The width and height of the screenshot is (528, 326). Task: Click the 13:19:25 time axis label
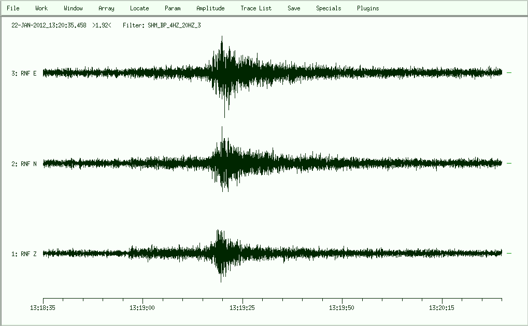pos(243,307)
